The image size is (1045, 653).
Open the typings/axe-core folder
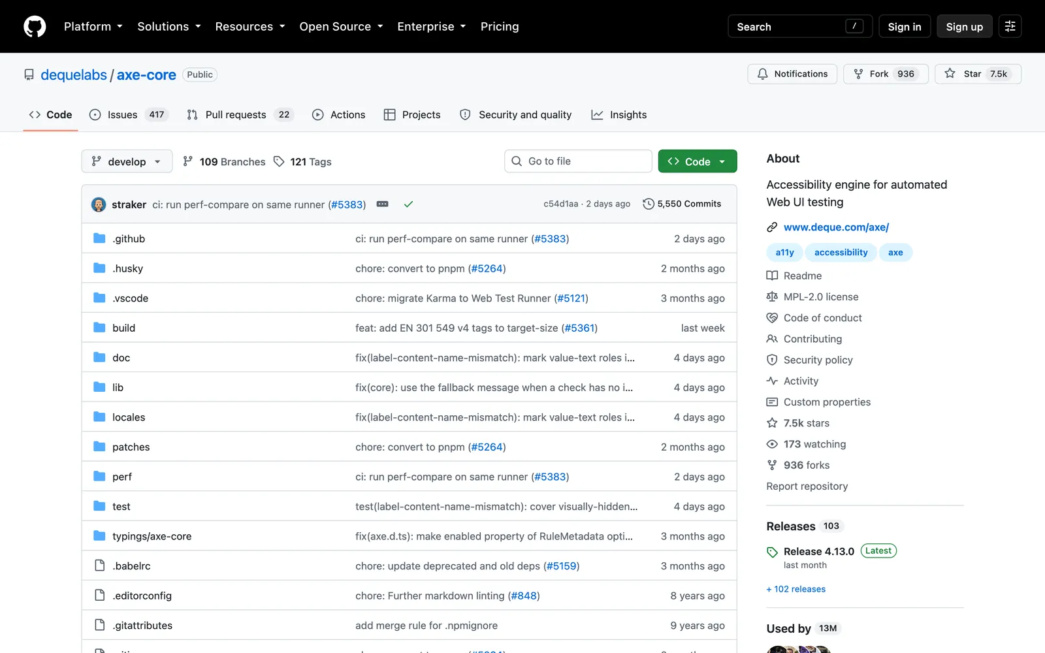click(152, 536)
